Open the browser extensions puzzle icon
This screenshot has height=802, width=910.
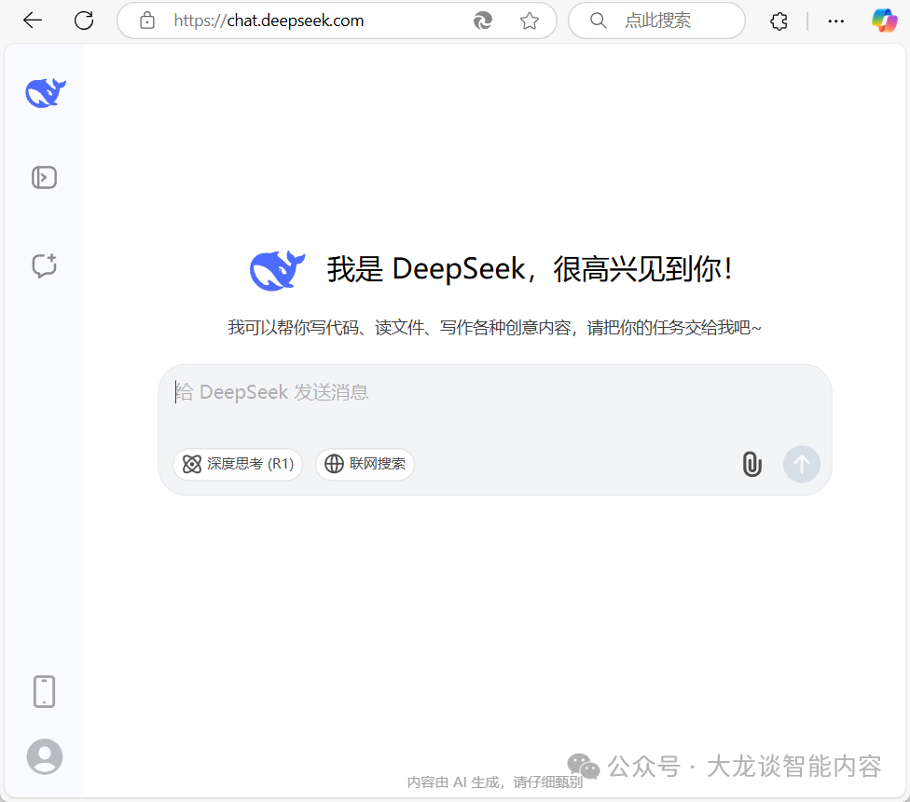[779, 20]
